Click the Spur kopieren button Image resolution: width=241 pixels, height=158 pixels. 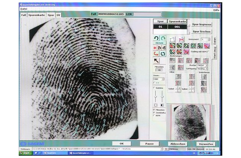[202, 24]
